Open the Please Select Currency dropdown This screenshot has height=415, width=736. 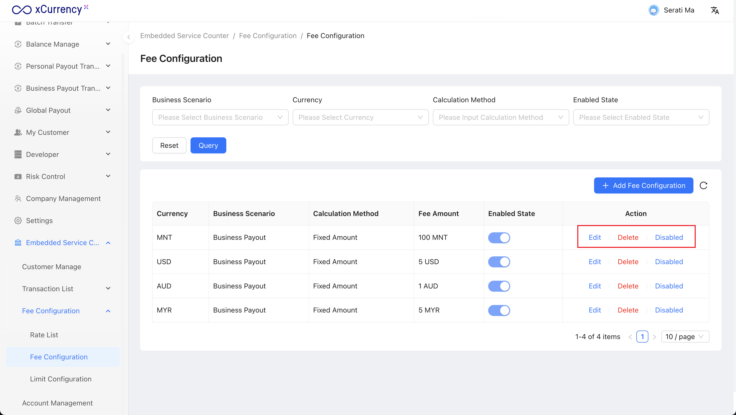tap(360, 117)
